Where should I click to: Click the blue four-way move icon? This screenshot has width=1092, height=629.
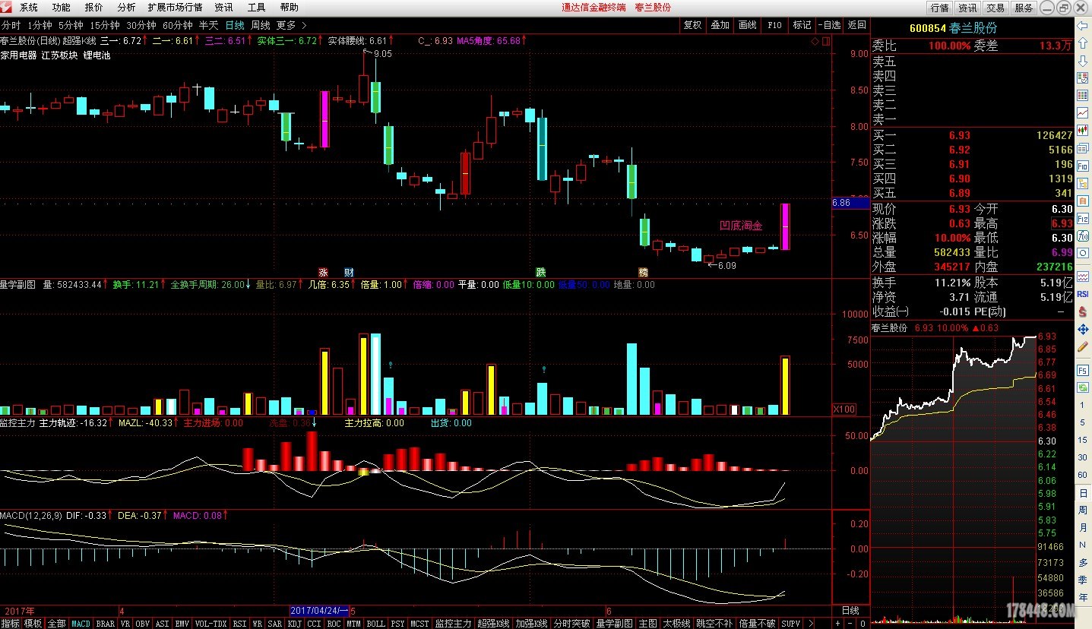pos(1082,329)
